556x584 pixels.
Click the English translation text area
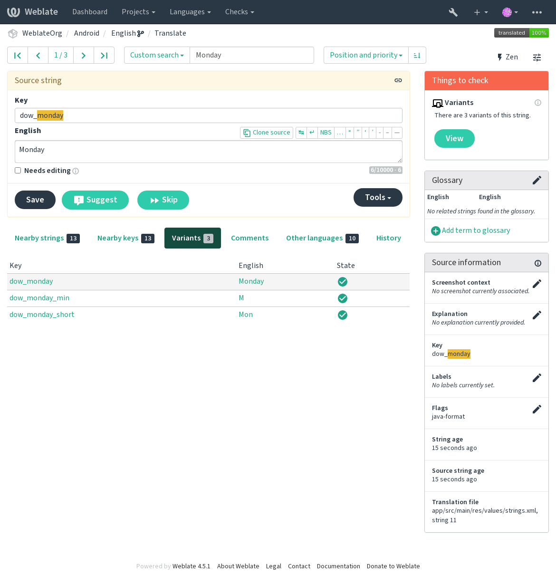coord(209,152)
